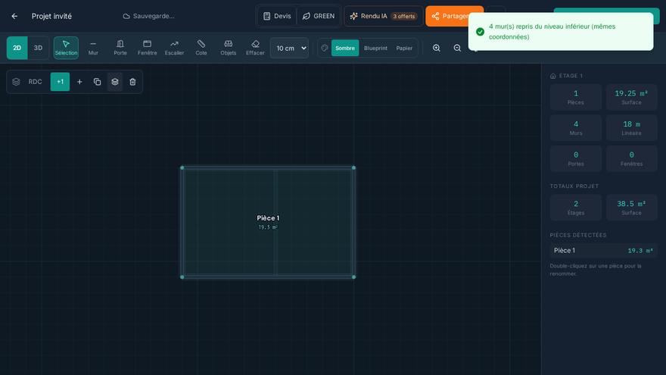
Task: Switch to the +1 floor tab
Action: point(60,82)
